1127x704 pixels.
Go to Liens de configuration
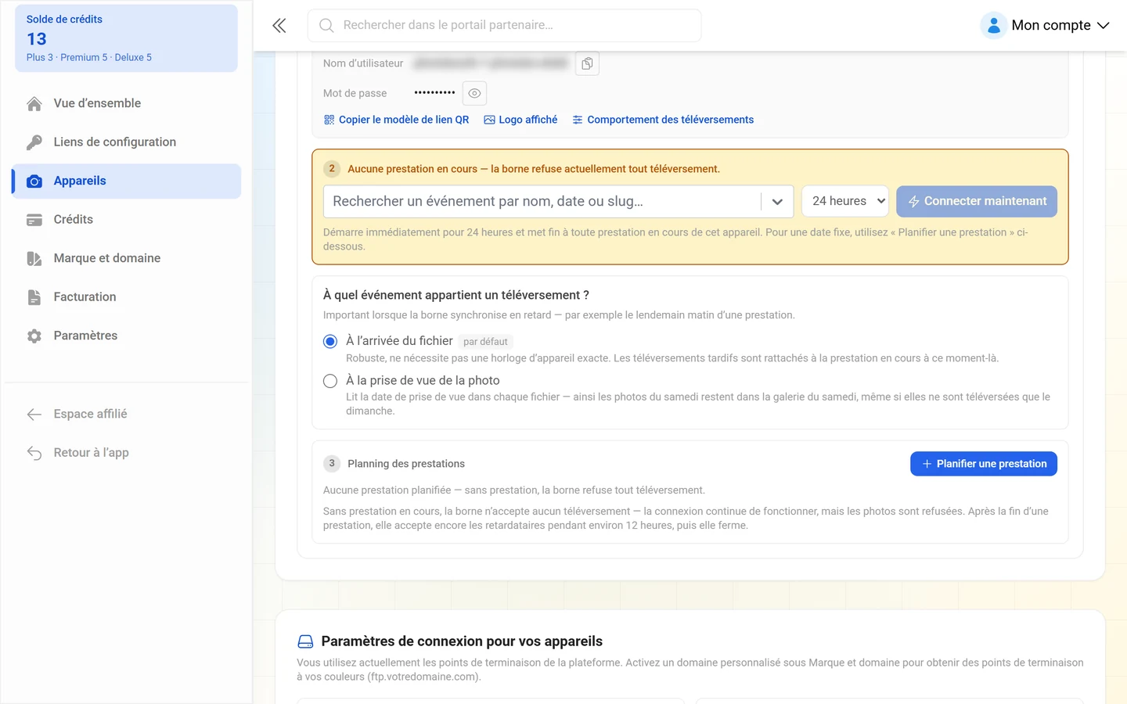click(127, 142)
